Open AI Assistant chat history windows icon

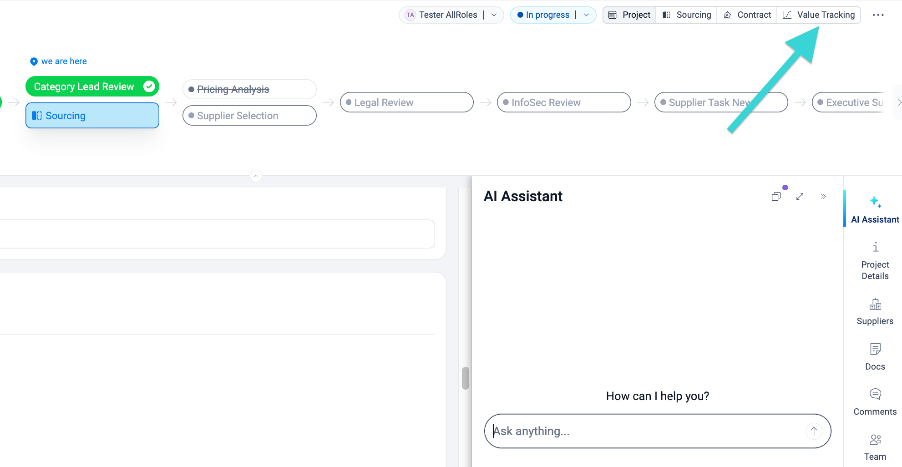776,197
